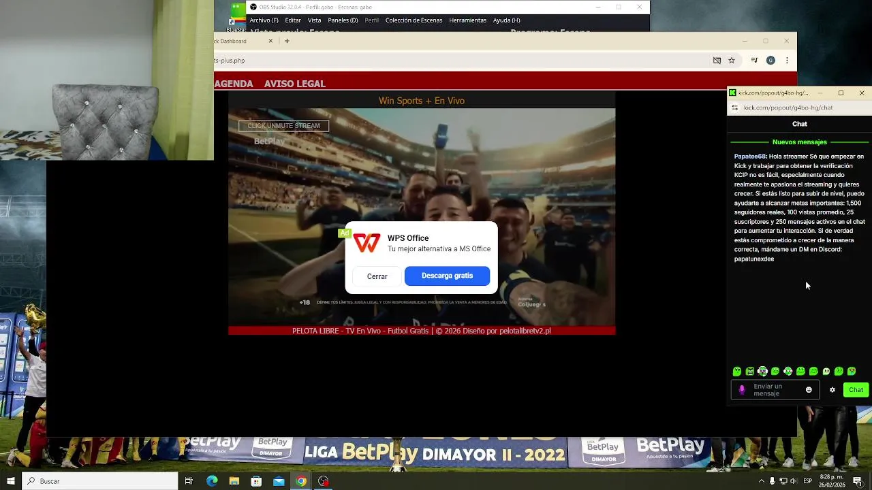Image resolution: width=872 pixels, height=490 pixels.
Task: Open Microsoft Store from taskbar
Action: pos(256,481)
